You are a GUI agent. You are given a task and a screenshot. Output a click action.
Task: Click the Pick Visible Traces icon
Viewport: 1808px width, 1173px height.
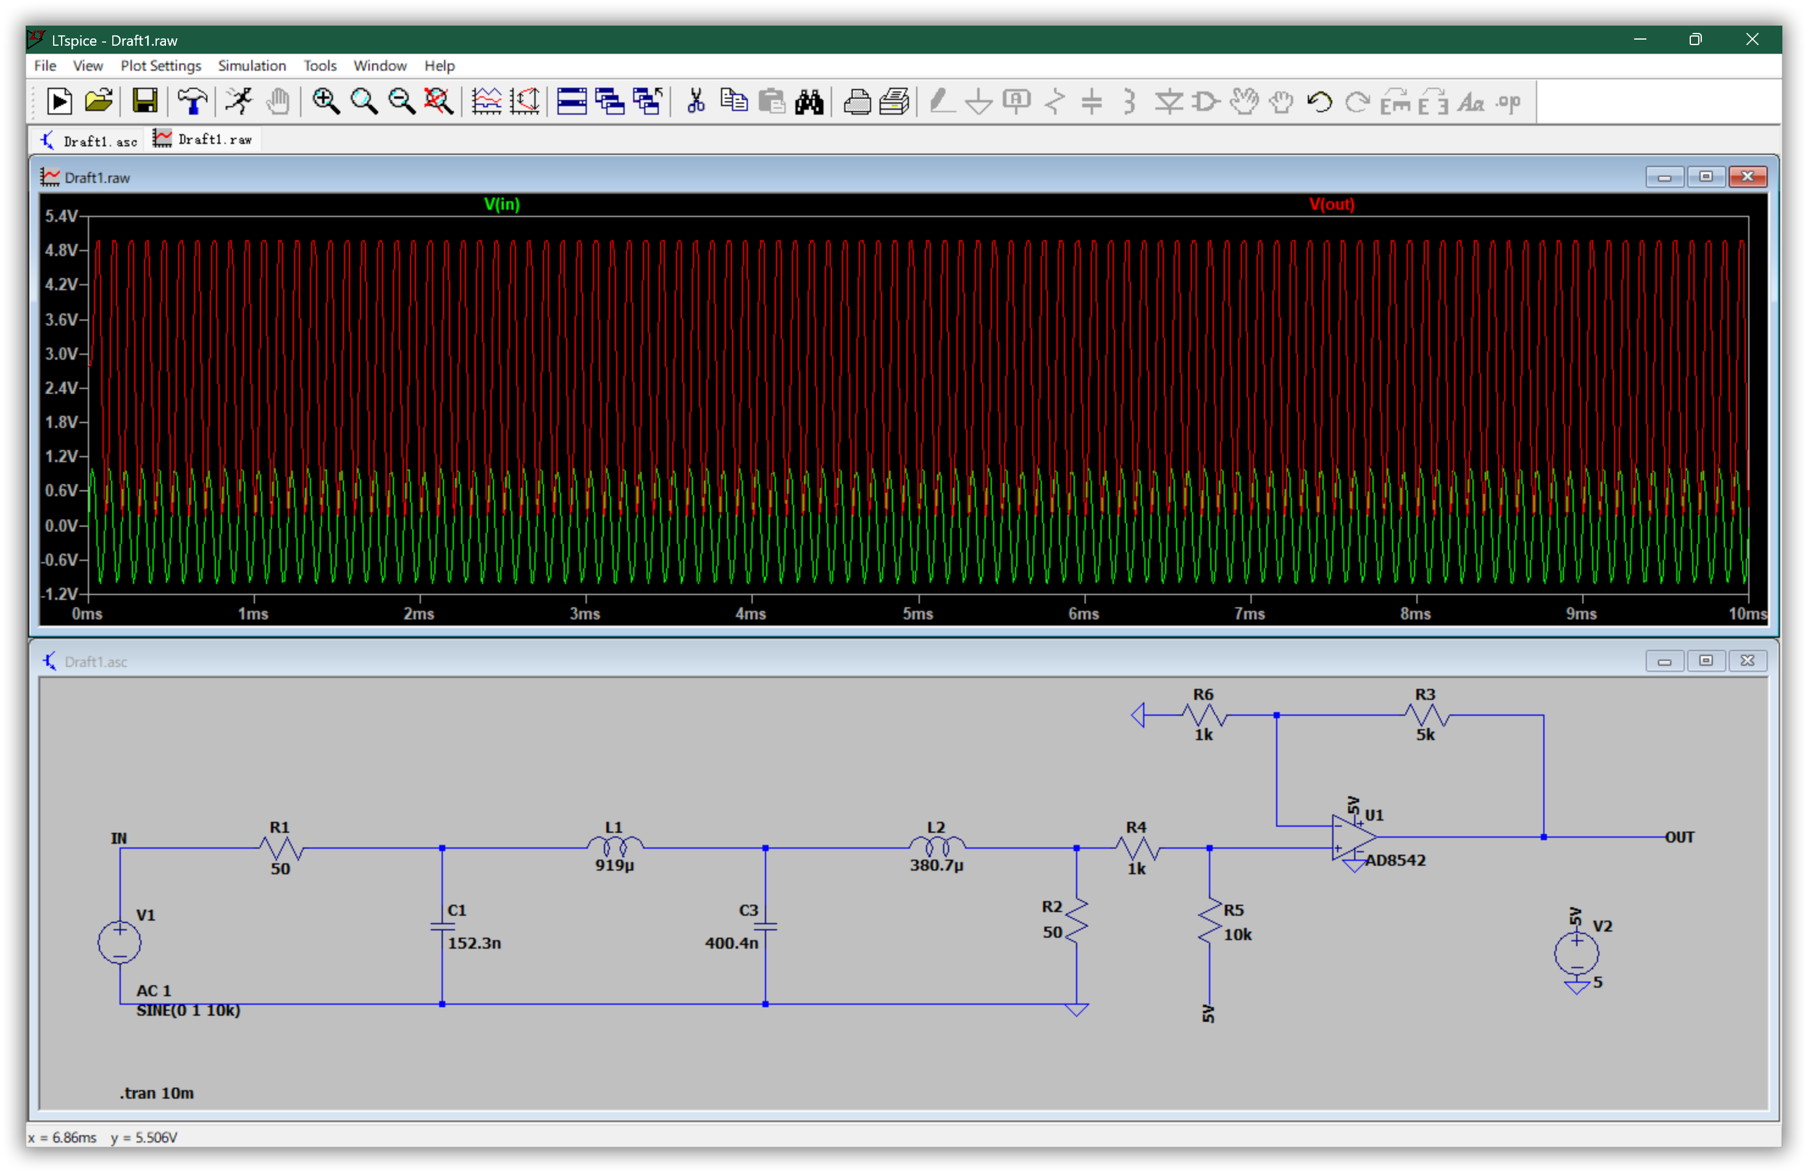[x=486, y=101]
